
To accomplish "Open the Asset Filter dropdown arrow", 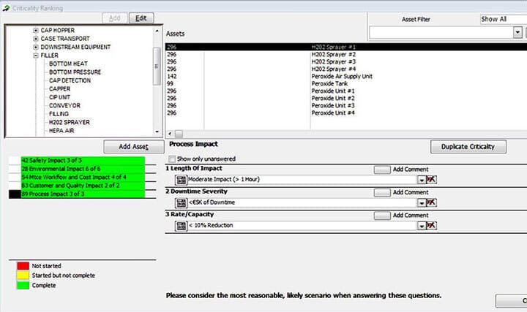I will coord(517,33).
